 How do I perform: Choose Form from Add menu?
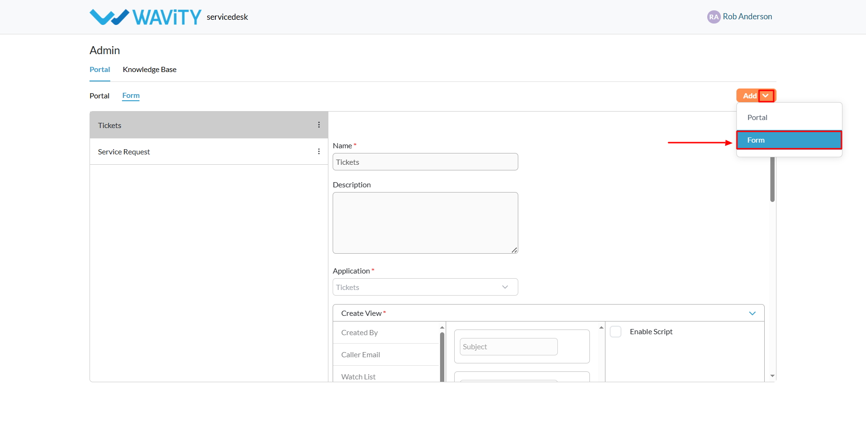click(789, 140)
